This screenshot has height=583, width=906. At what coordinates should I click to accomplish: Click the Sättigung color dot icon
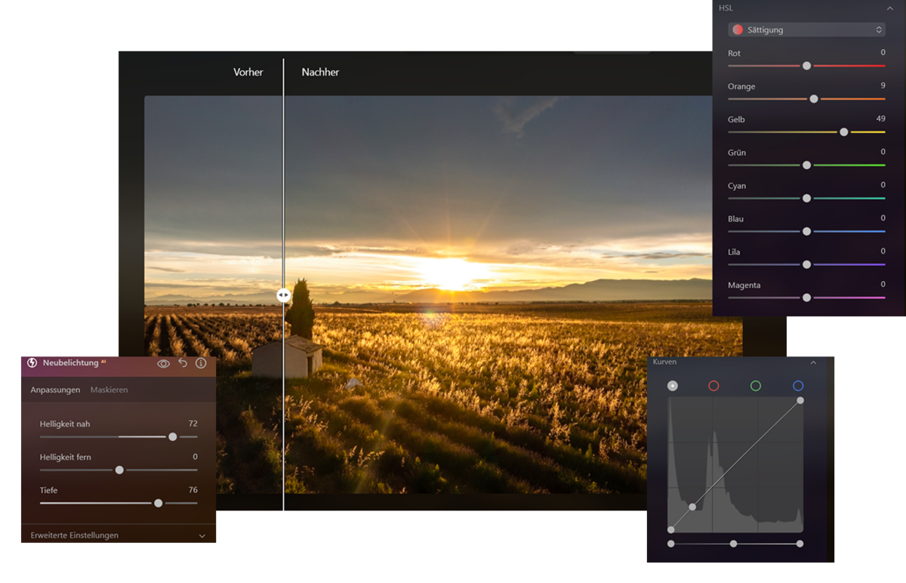pos(738,29)
